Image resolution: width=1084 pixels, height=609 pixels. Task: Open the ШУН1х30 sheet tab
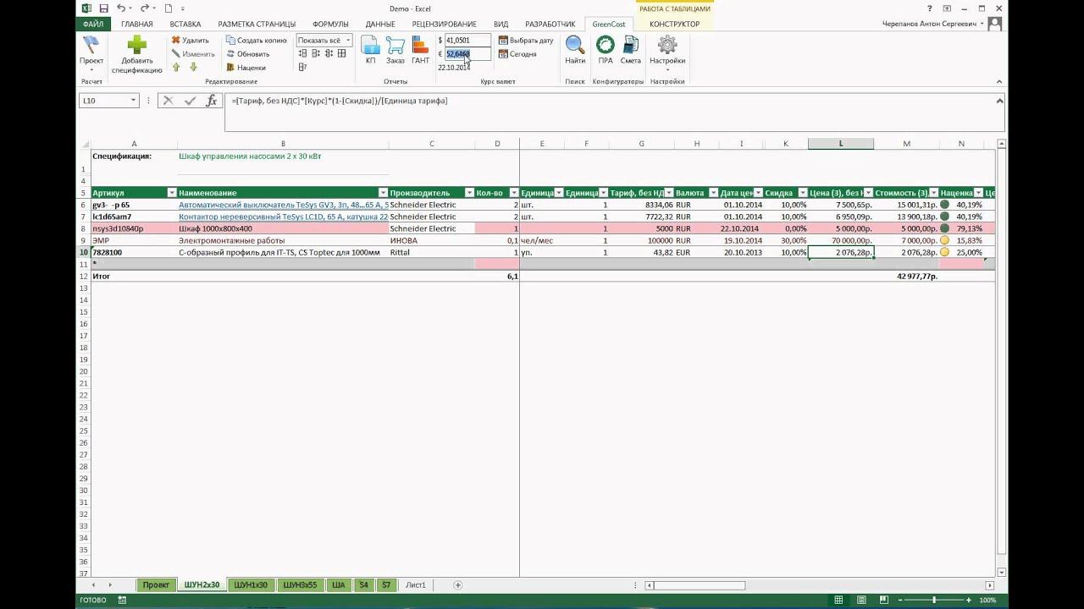click(251, 585)
